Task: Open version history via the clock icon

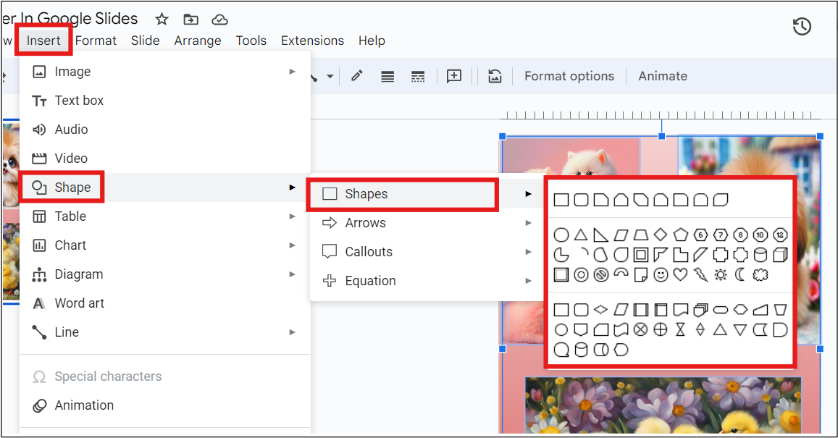Action: click(802, 26)
